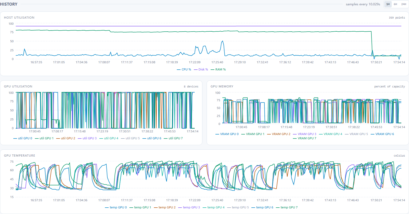The image size is (409, 214).
Task: Click 17:45:53 on the GPU Utilisation axis
Action: (170, 131)
